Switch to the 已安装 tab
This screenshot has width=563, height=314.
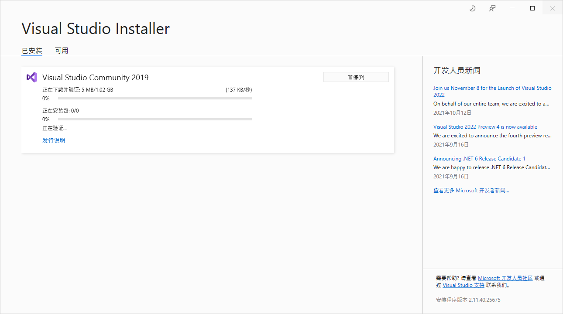pos(32,51)
